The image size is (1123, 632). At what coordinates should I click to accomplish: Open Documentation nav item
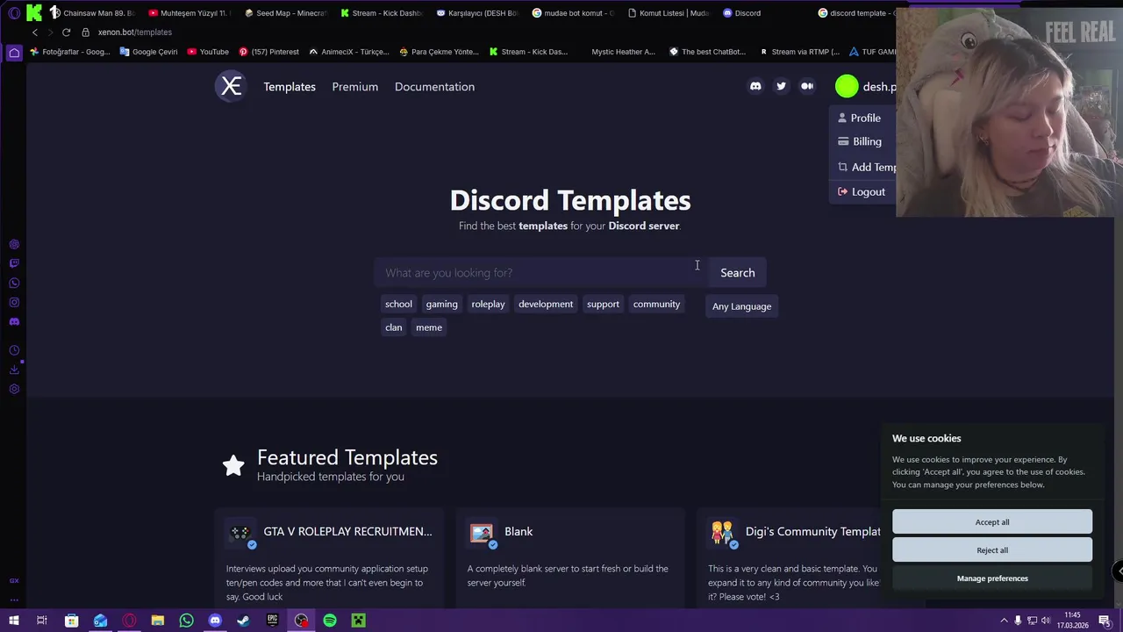pyautogui.click(x=434, y=86)
